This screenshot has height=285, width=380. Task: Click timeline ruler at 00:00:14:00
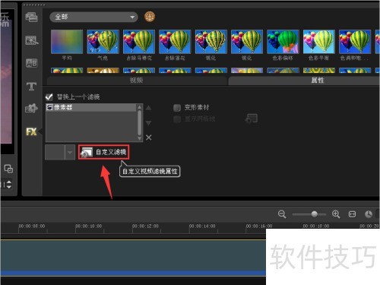coord(202,226)
